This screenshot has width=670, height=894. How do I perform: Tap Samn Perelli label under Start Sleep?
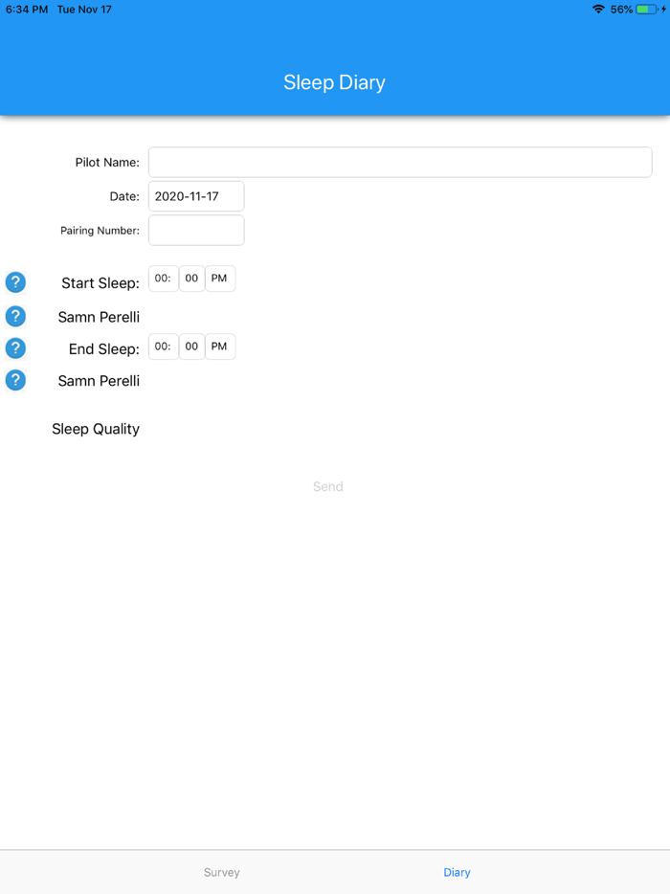pyautogui.click(x=99, y=317)
